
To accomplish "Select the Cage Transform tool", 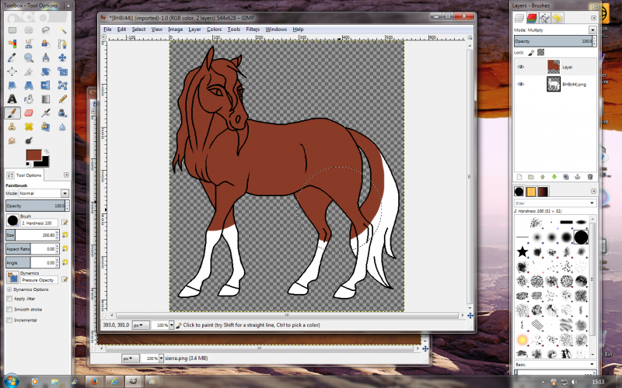I will (62, 85).
